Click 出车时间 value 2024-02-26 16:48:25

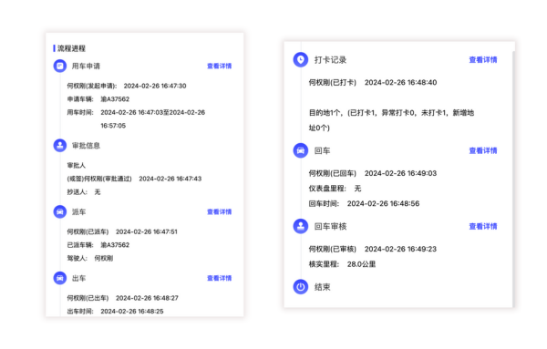tap(132, 311)
